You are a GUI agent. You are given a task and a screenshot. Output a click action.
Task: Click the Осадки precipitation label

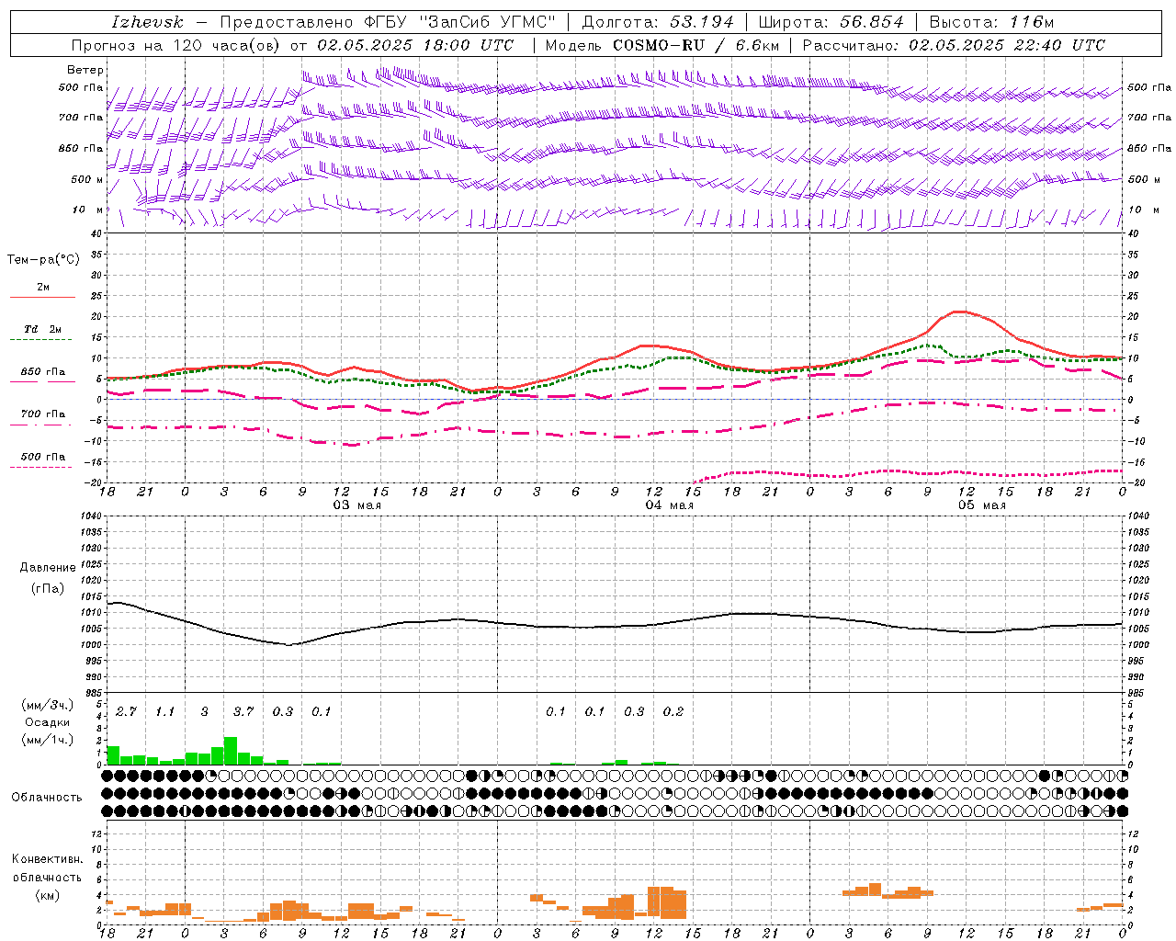47,722
